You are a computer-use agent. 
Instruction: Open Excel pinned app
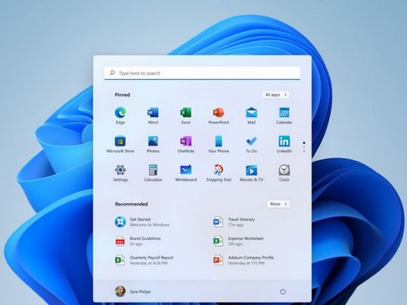click(x=186, y=115)
